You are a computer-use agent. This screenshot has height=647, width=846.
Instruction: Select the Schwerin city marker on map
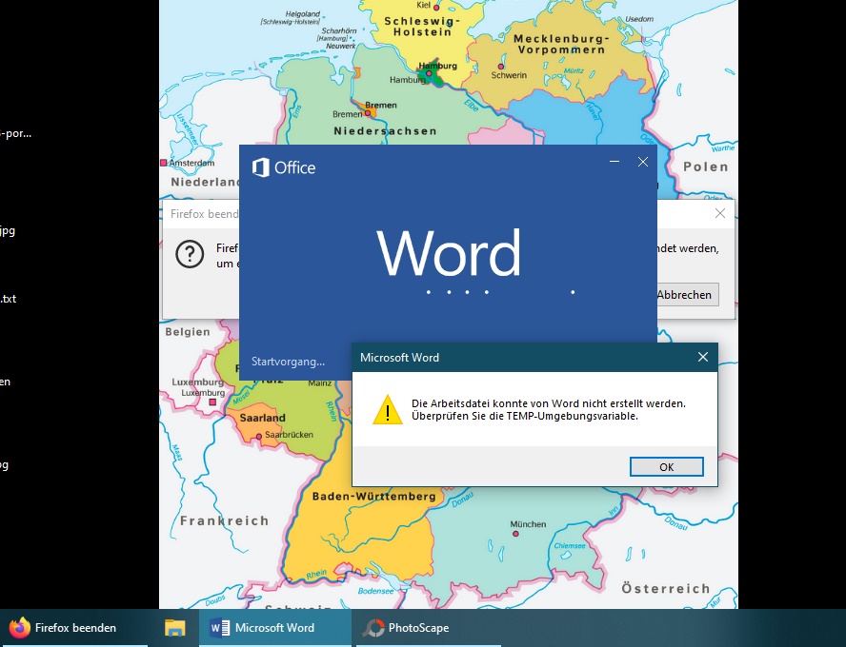click(x=501, y=67)
